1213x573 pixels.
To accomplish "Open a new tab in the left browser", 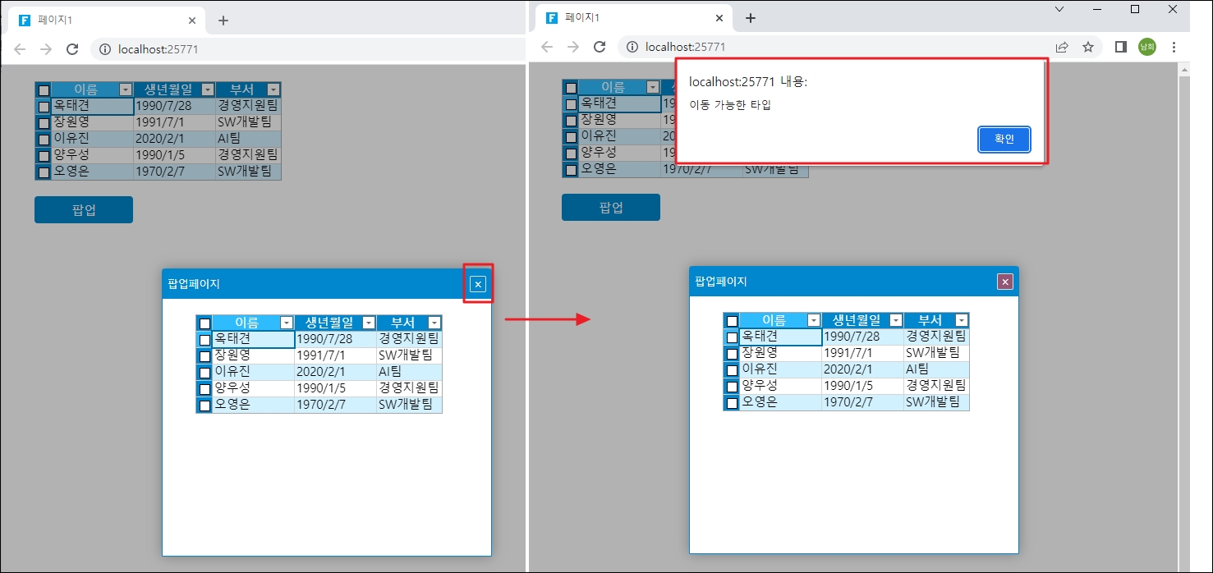I will 223,21.
